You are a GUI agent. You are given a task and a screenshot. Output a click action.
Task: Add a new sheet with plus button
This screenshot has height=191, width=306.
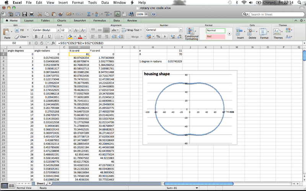click(x=50, y=183)
